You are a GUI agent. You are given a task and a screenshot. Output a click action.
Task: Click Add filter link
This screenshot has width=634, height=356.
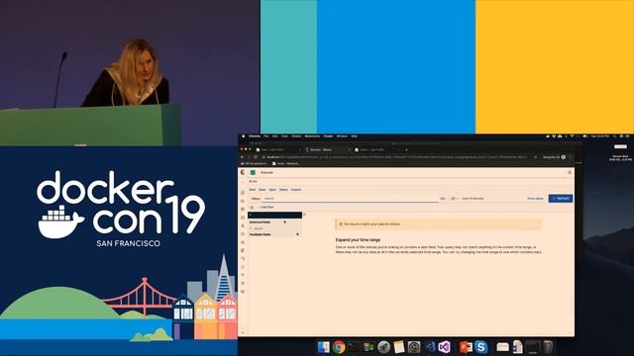[266, 207]
